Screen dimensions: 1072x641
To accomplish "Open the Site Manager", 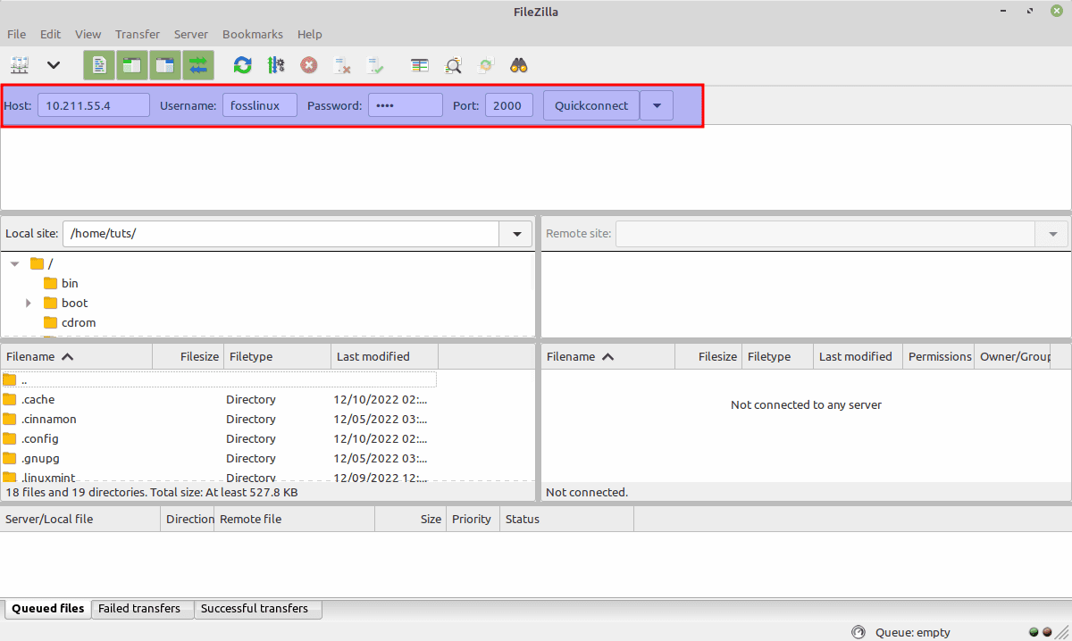I will pyautogui.click(x=20, y=64).
